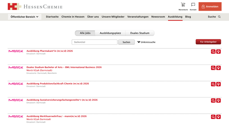Open Ausbildung Sozialversicherungsfachangestellte*r link
This screenshot has width=229, height=129.
(62, 100)
